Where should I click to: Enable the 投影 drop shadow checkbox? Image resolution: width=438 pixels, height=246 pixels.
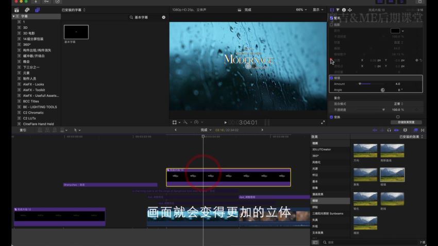(x=331, y=25)
